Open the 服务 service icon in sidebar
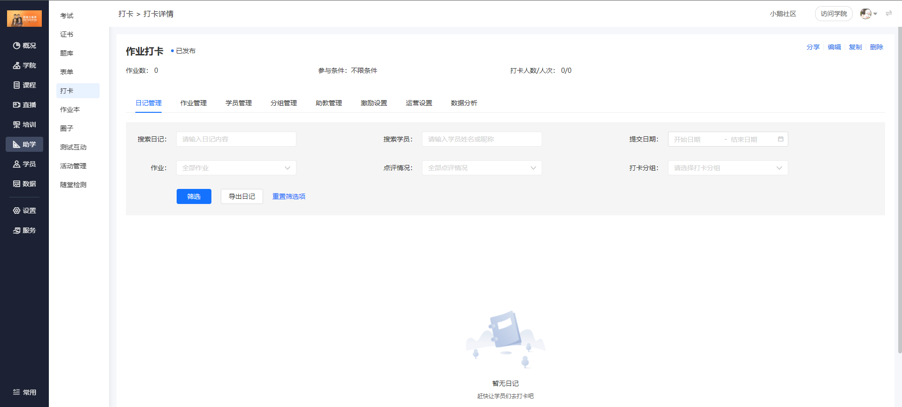 pos(16,230)
